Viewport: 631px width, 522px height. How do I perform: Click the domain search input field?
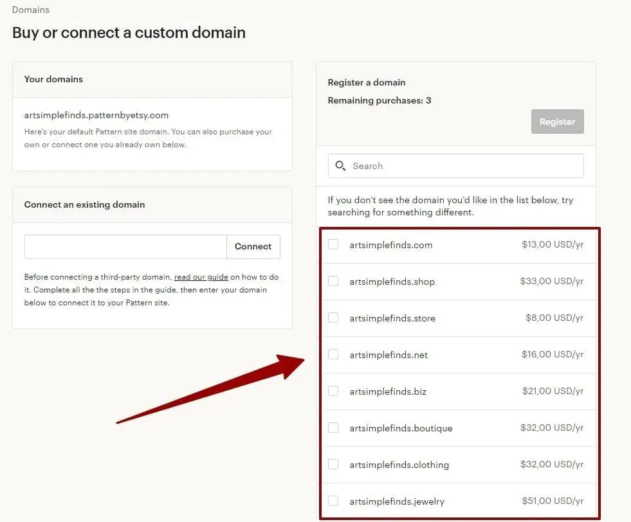coord(455,166)
